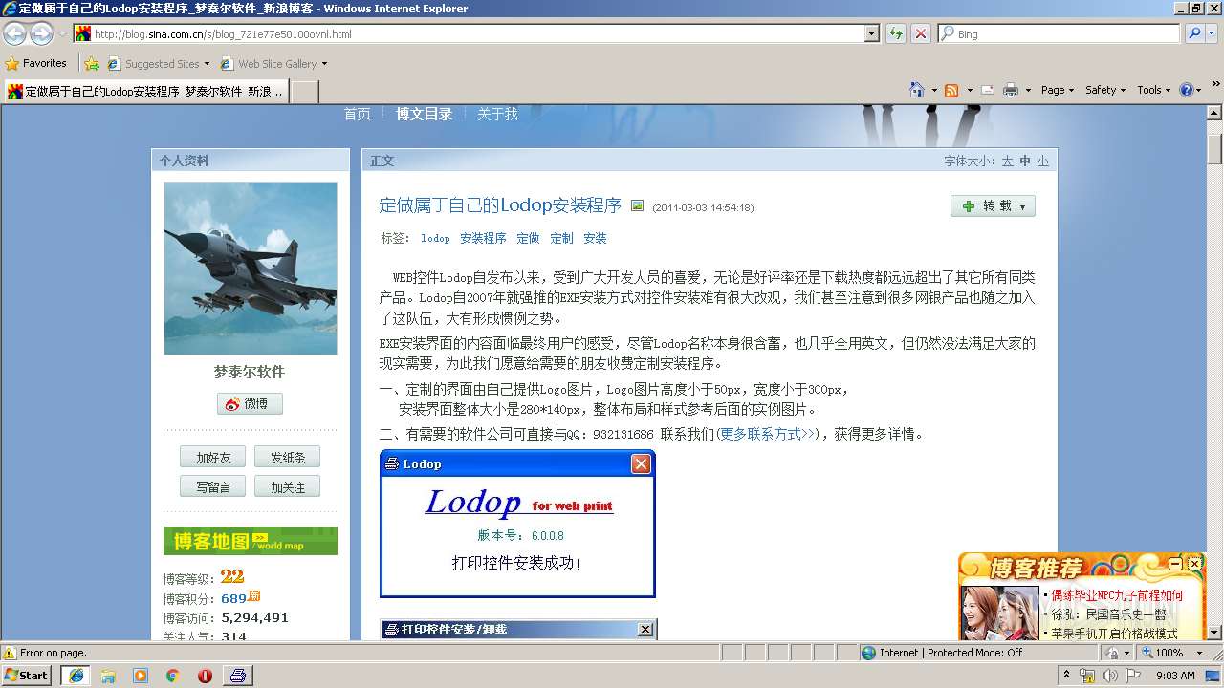Click the taskbar clock 9:03 AM
This screenshot has width=1224, height=688.
click(x=1175, y=676)
